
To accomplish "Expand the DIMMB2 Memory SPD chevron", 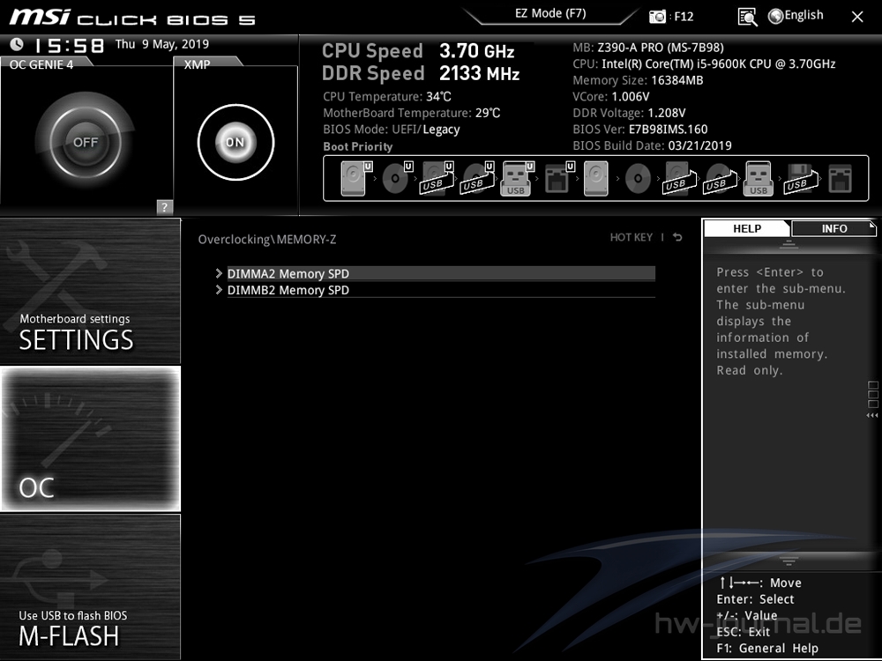I will tap(219, 290).
